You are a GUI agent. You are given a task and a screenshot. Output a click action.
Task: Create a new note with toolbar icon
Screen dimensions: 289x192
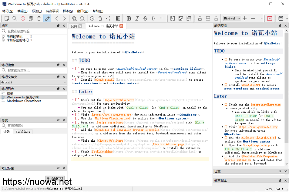[x=6, y=19]
